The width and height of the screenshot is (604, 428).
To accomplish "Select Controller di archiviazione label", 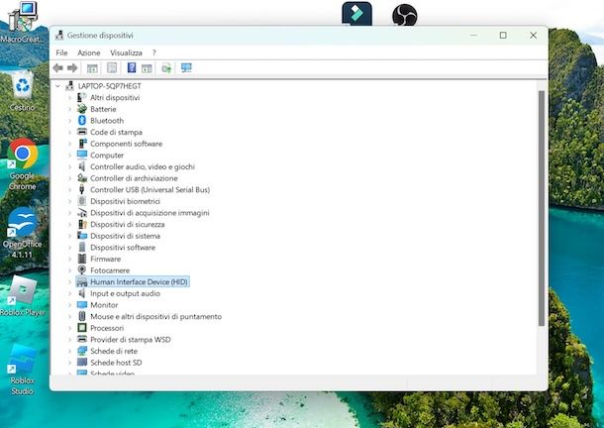I will (x=134, y=178).
